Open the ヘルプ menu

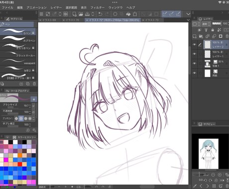tap(130, 7)
